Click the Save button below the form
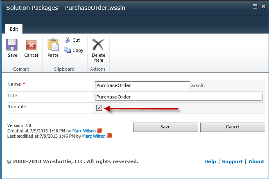269x179 pixels. pos(165,127)
